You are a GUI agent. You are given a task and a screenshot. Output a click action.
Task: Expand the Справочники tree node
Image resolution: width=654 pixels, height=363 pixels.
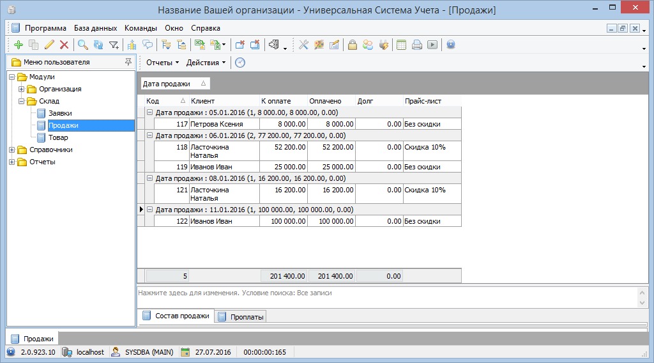(x=12, y=150)
